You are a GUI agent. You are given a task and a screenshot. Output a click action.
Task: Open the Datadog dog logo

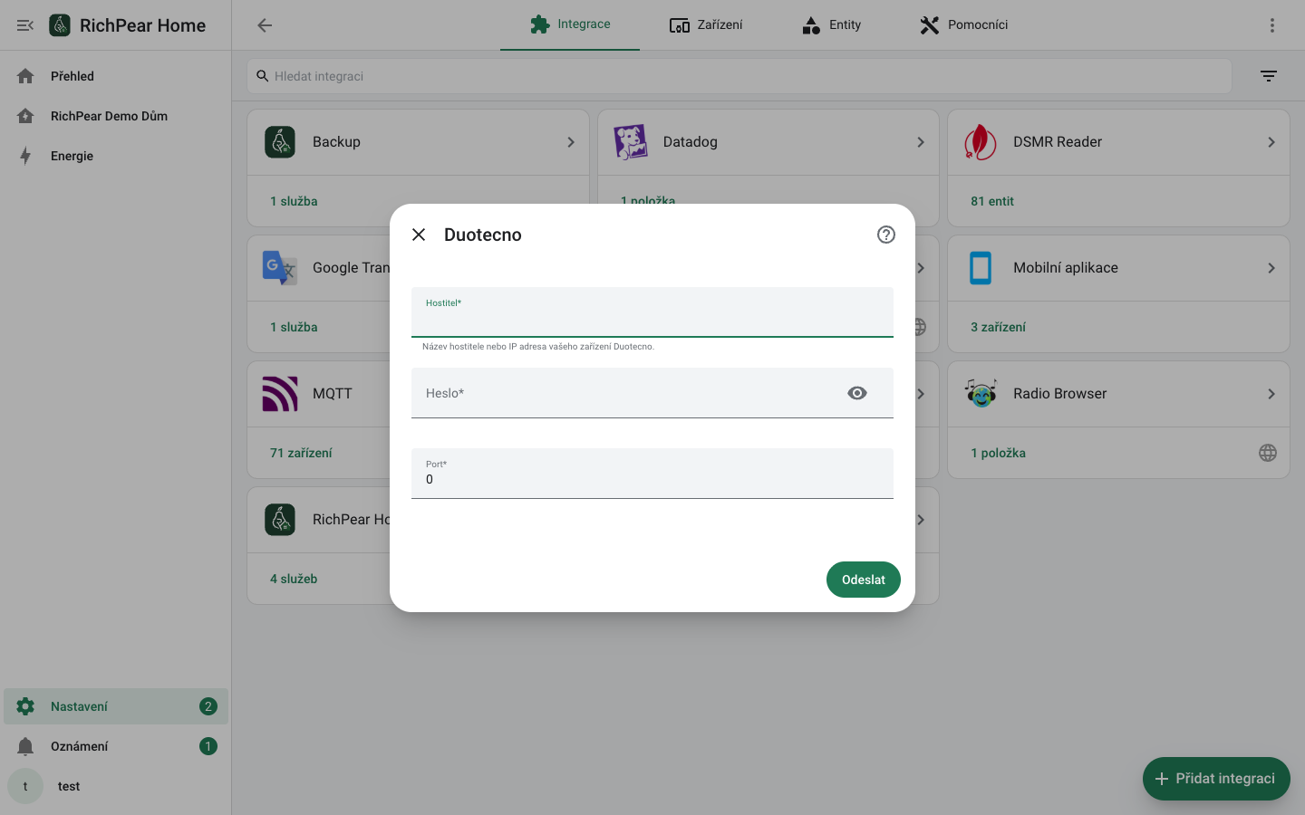(x=631, y=142)
